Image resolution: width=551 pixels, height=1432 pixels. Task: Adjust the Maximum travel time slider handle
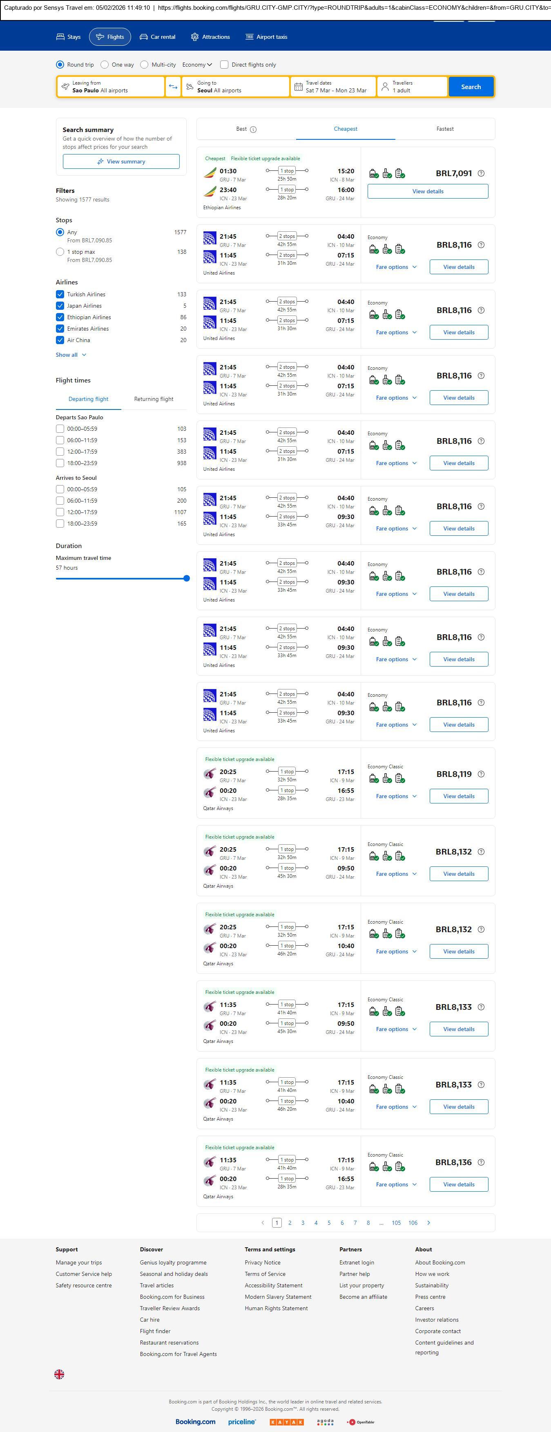pyautogui.click(x=187, y=578)
